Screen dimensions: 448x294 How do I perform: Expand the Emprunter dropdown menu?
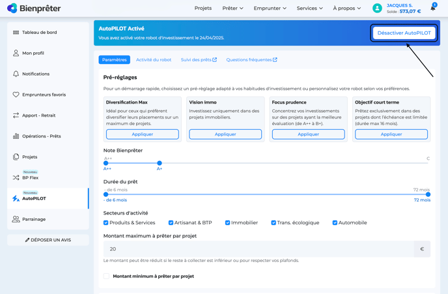point(270,8)
